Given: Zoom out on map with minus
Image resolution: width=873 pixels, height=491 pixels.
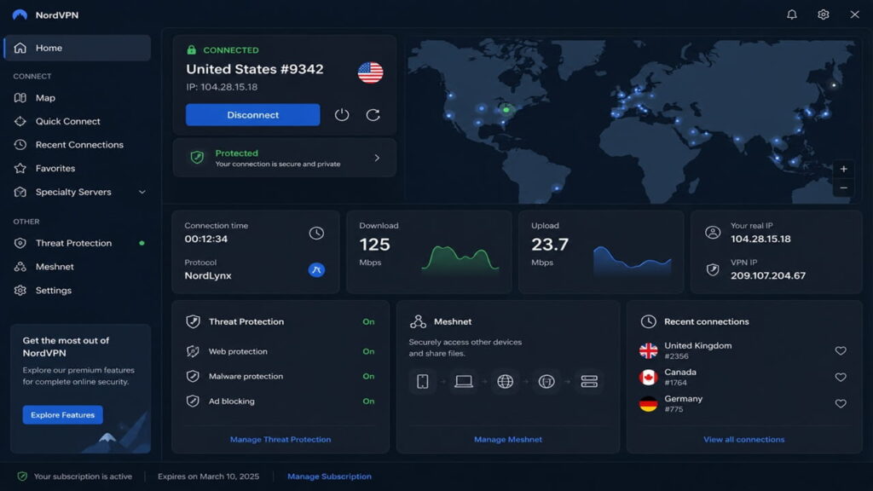Looking at the screenshot, I should 843,188.
